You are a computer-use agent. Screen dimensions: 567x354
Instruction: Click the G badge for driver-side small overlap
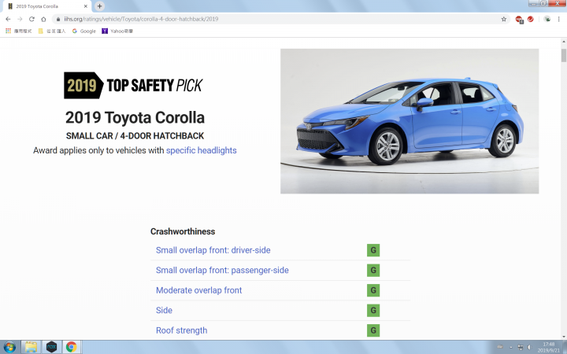pyautogui.click(x=373, y=250)
